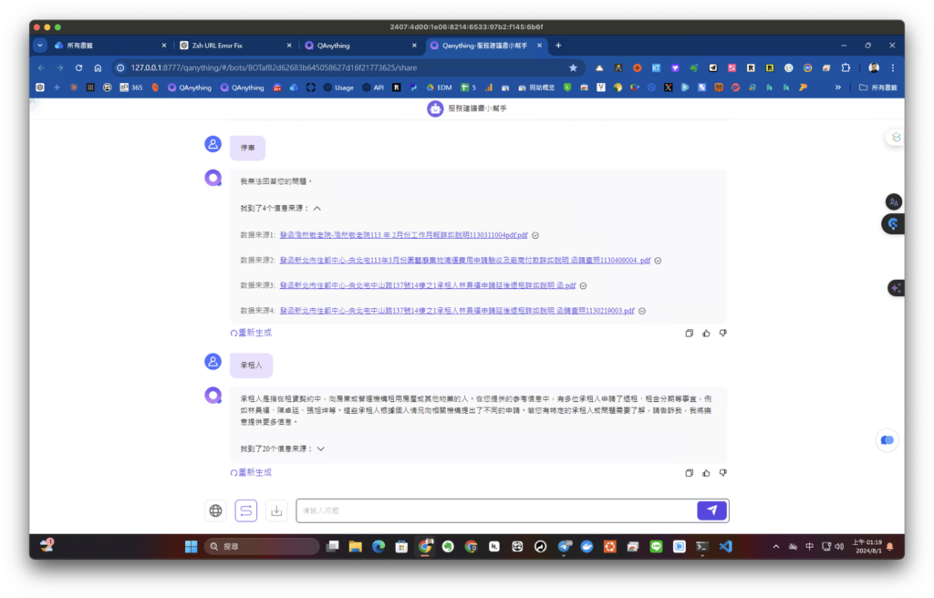Toggle the S-shaped icon beside the input box
The height and width of the screenshot is (598, 934).
pos(246,510)
